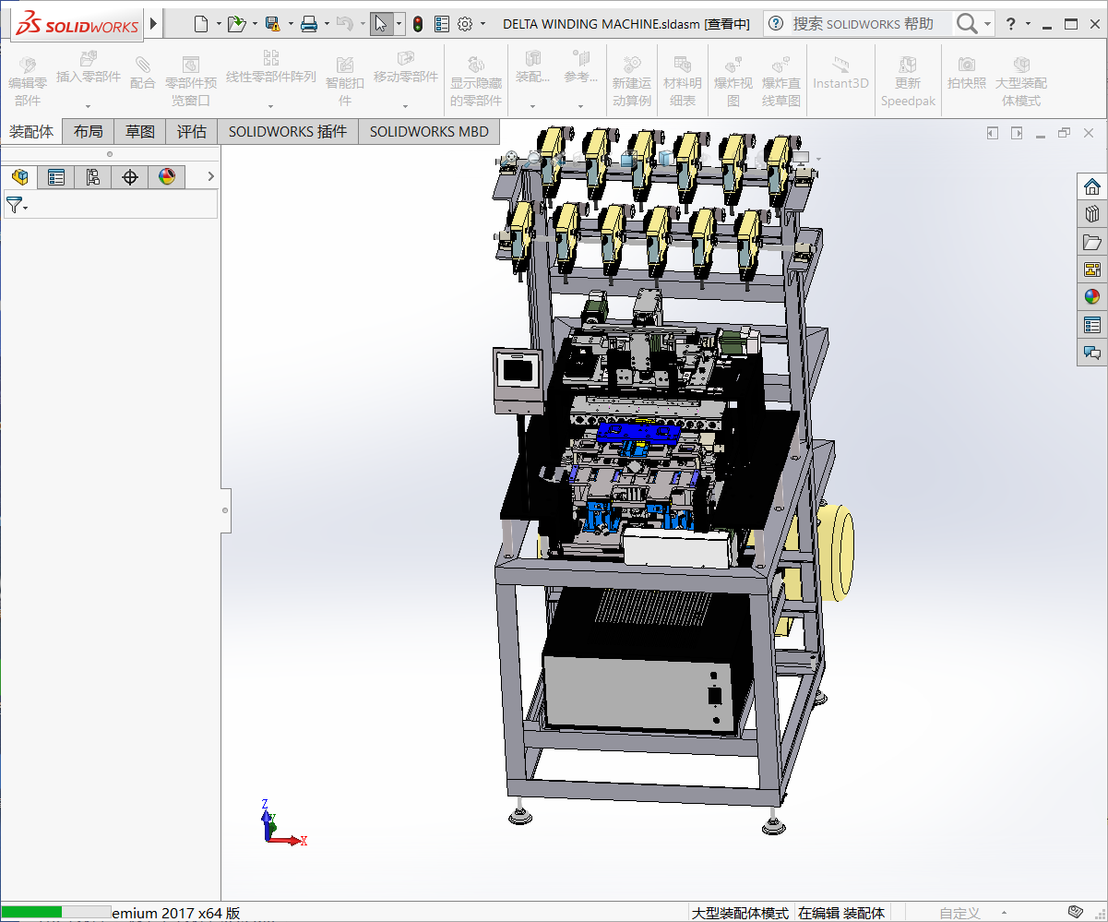This screenshot has width=1108, height=922.
Task: Click the 智能扣件 button
Action: 345,80
